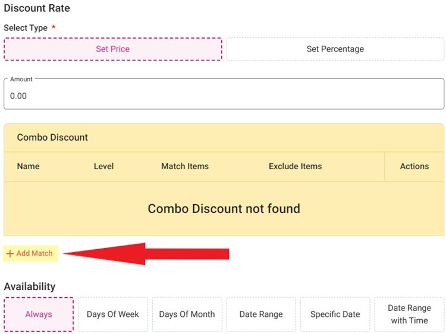Select Date Range availability option
Image resolution: width=446 pixels, height=334 pixels.
click(x=261, y=314)
